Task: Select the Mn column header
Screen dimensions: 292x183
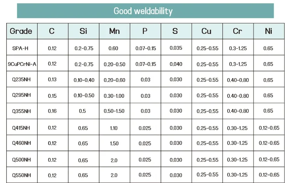Action: click(114, 31)
